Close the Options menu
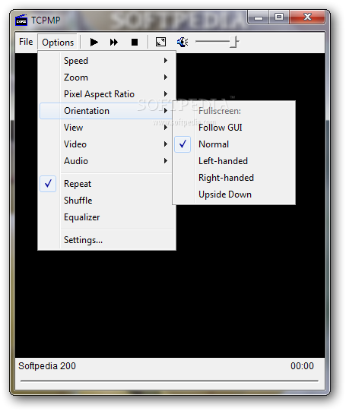346x411 pixels. [58, 43]
